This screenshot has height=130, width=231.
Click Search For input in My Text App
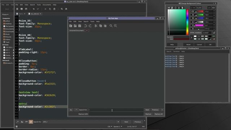pos(115,110)
